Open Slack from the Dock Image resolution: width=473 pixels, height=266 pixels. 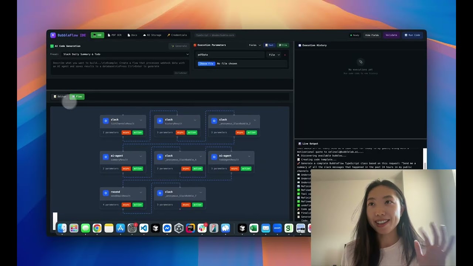point(202,228)
